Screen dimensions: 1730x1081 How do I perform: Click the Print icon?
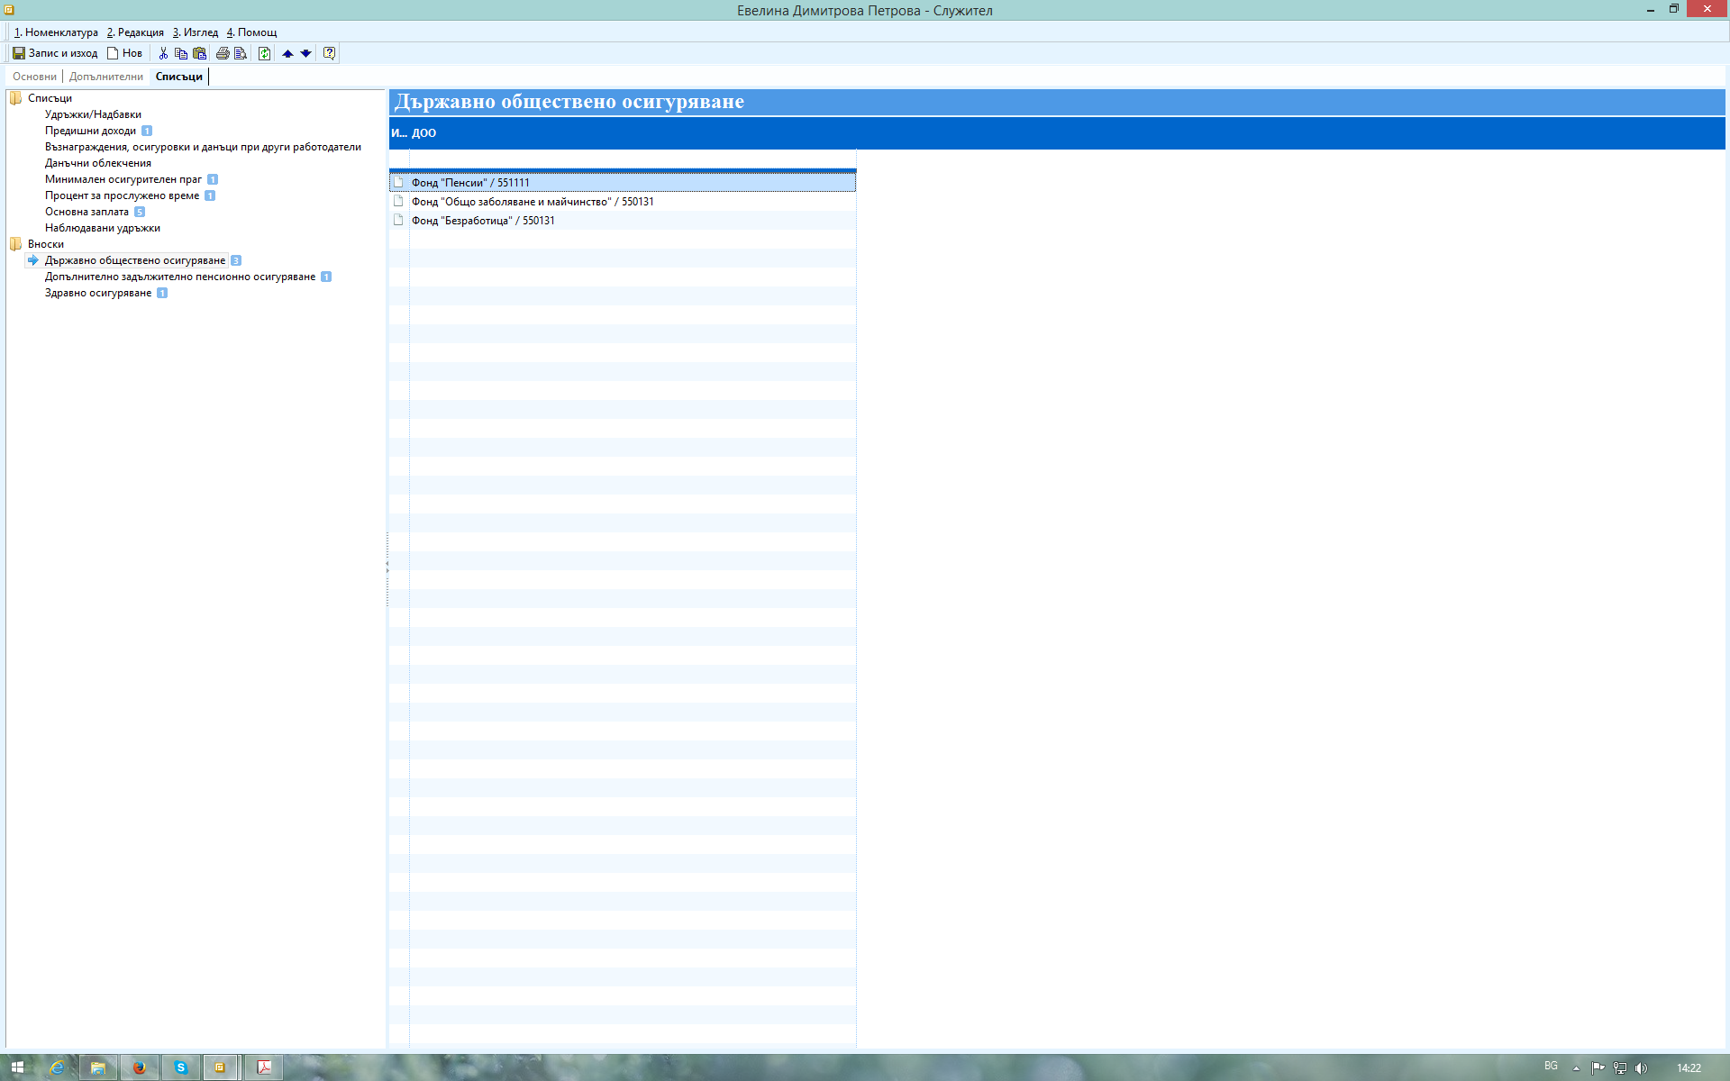223,53
